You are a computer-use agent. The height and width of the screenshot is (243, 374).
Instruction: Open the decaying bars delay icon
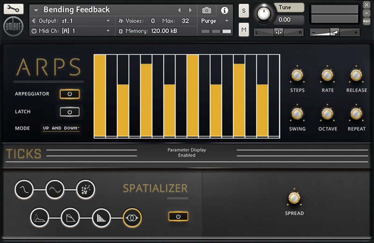pyautogui.click(x=101, y=217)
